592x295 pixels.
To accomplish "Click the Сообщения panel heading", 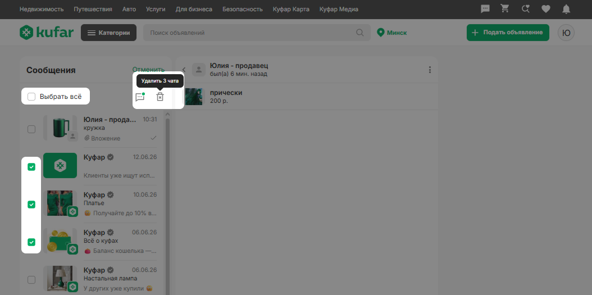I will [51, 70].
